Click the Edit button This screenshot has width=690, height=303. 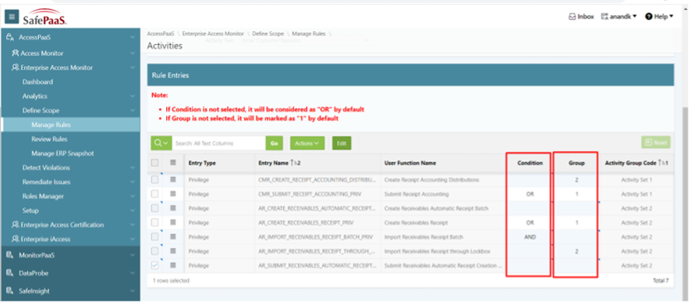pos(342,143)
